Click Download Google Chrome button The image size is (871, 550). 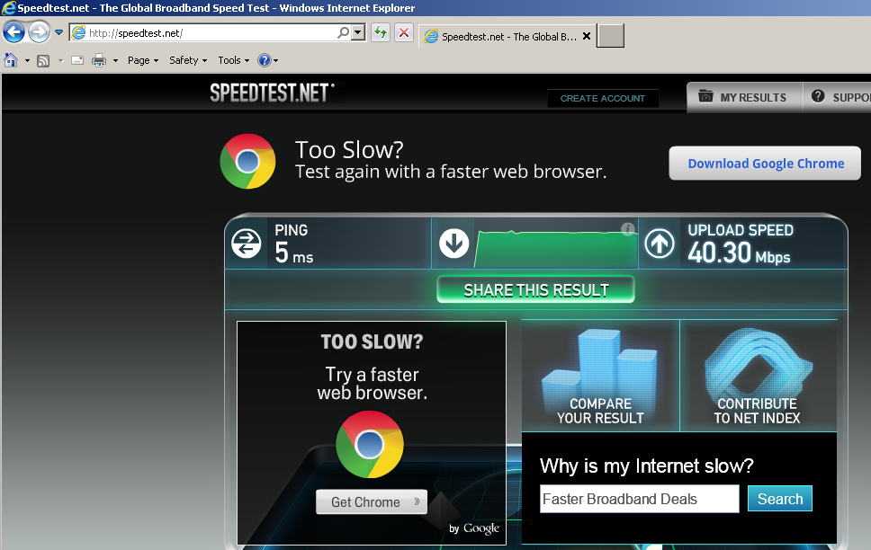[765, 164]
